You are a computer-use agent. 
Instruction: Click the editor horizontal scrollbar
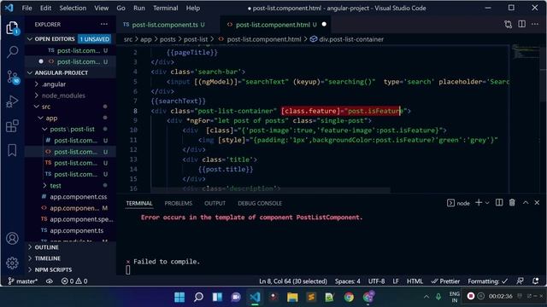point(270,190)
